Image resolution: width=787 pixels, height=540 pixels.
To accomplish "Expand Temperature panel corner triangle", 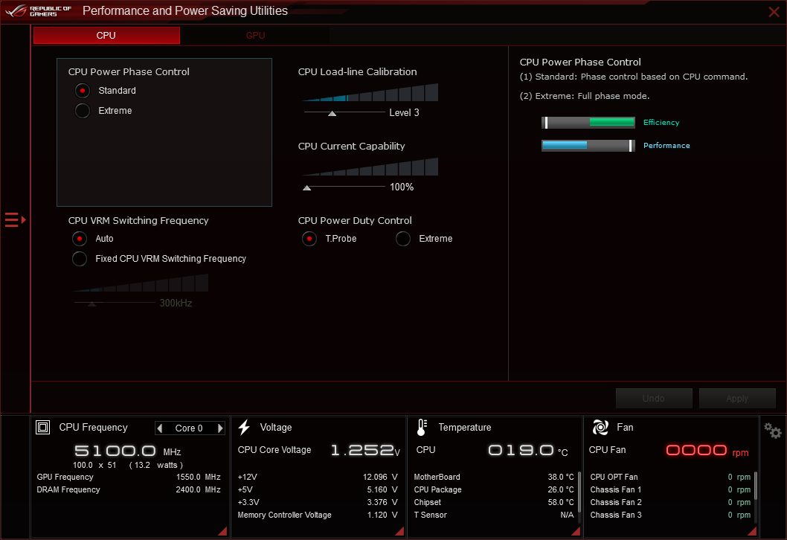I will coord(576,531).
